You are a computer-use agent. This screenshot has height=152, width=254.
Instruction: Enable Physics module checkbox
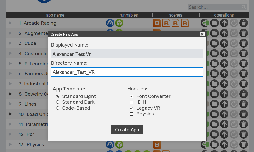click(x=131, y=114)
